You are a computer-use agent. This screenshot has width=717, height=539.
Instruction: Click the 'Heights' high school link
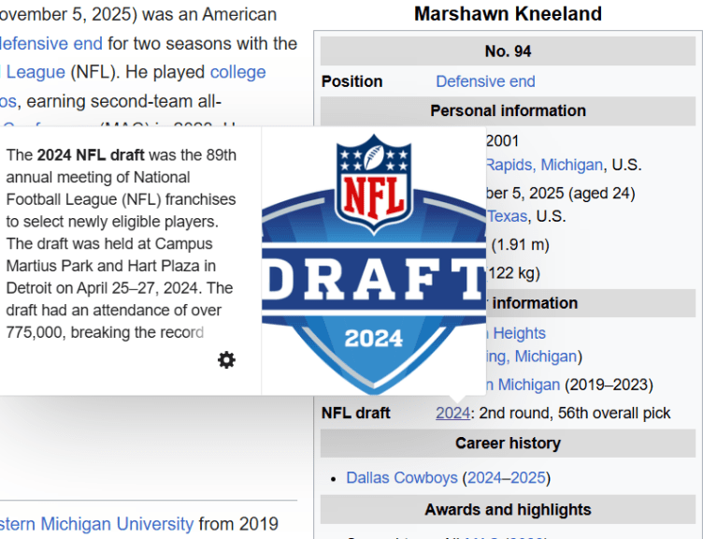point(519,333)
